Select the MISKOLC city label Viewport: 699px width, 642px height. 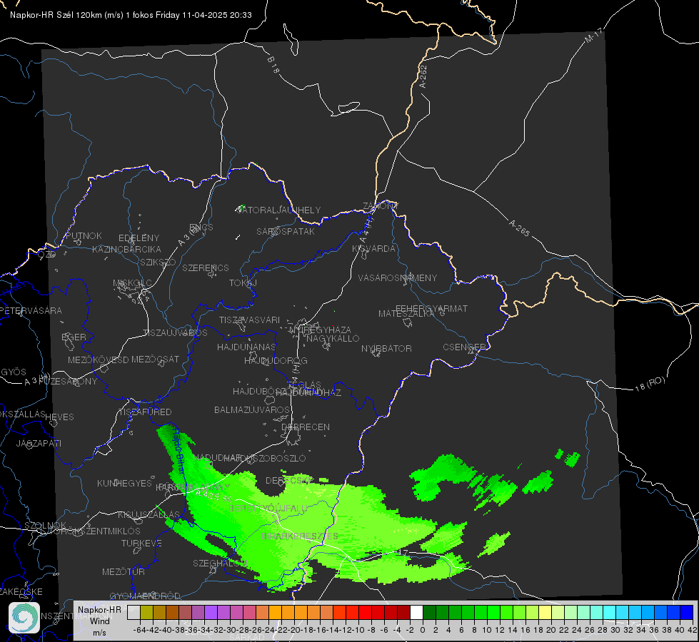[x=132, y=283]
